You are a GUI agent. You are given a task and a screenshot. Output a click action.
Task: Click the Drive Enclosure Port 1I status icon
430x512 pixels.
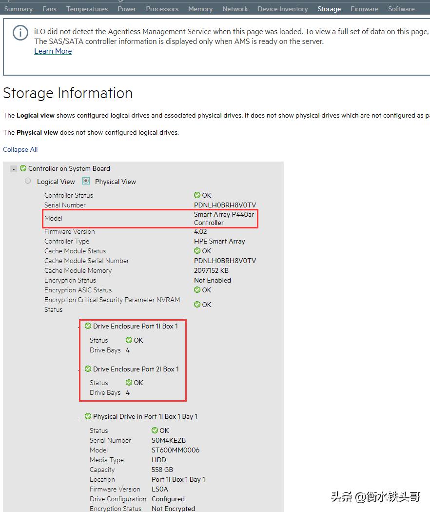(88, 326)
